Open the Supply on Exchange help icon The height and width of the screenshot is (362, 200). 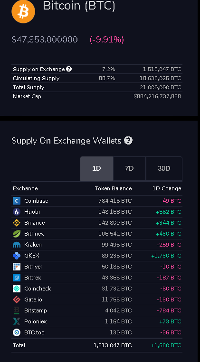(x=69, y=69)
